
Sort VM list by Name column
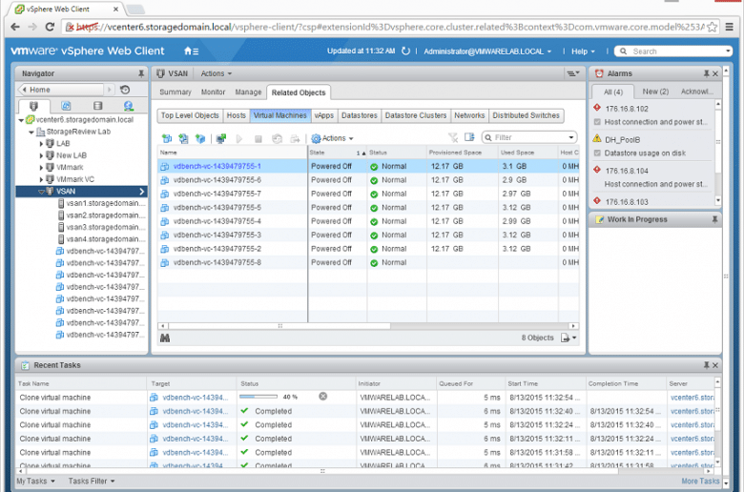tap(232, 153)
